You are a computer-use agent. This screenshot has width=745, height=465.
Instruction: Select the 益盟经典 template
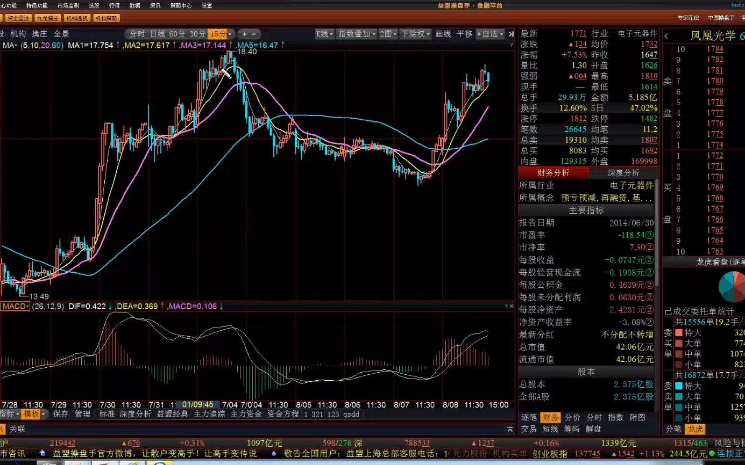[173, 414]
